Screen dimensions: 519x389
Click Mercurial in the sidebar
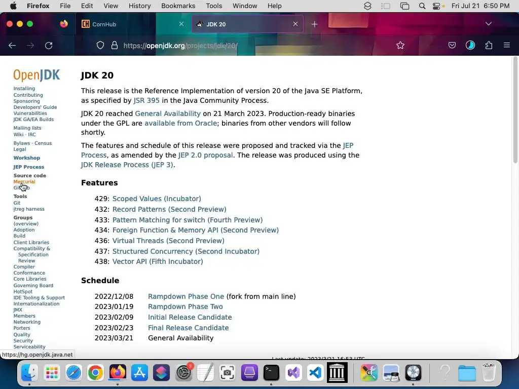click(24, 182)
